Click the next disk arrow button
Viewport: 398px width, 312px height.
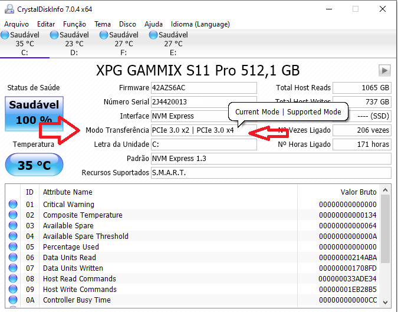coord(384,70)
